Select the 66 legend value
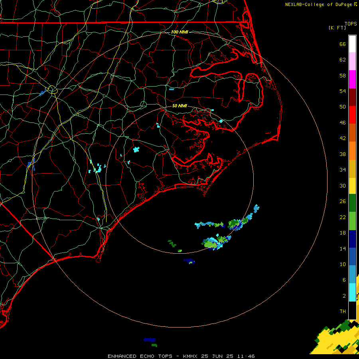The image size is (359, 359). tap(343, 44)
